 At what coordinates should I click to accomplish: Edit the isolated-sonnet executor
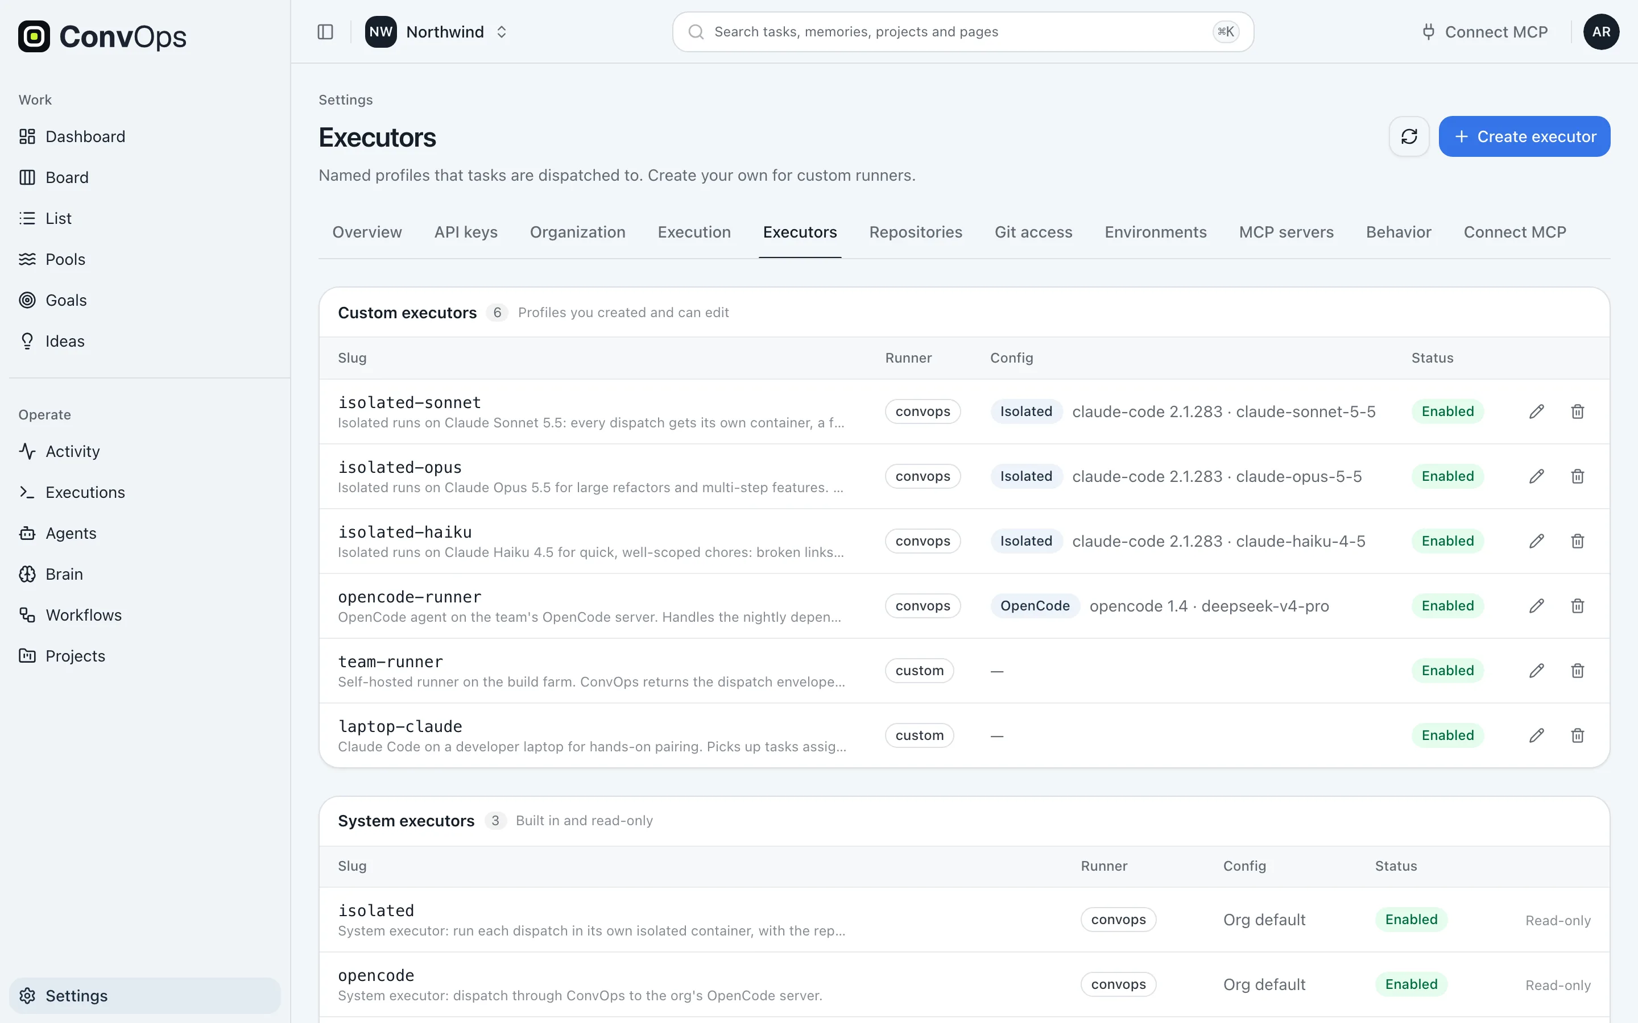tap(1536, 411)
